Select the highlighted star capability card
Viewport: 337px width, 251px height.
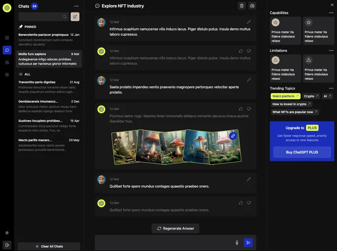[x=286, y=31]
